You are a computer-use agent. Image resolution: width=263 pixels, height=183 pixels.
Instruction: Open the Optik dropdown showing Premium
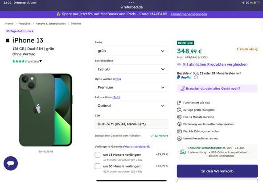(131, 87)
